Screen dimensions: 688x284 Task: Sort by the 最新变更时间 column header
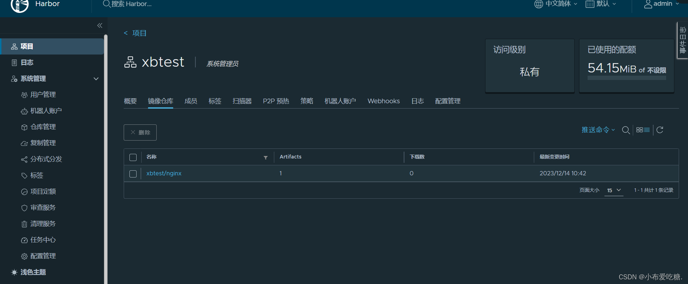coord(554,157)
